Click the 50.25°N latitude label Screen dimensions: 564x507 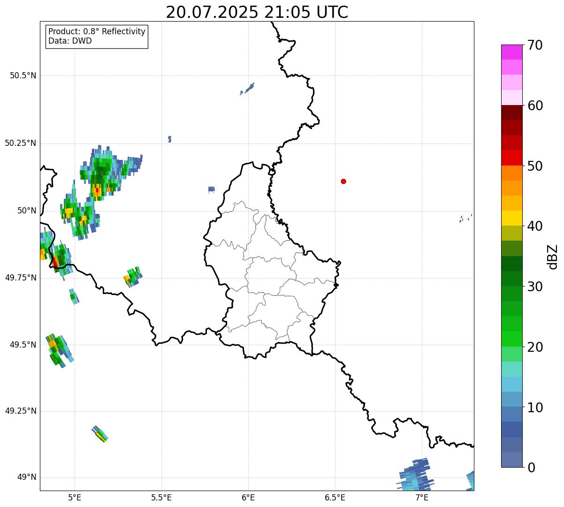(x=20, y=143)
